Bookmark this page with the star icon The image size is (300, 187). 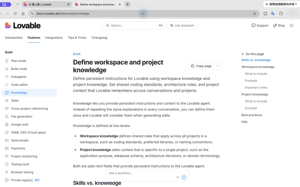point(255,13)
